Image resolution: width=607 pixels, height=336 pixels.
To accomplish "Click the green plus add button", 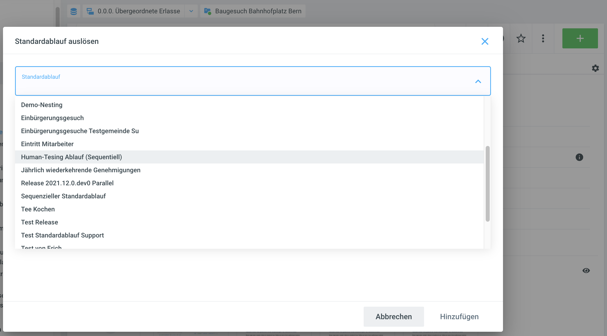I will pos(580,38).
